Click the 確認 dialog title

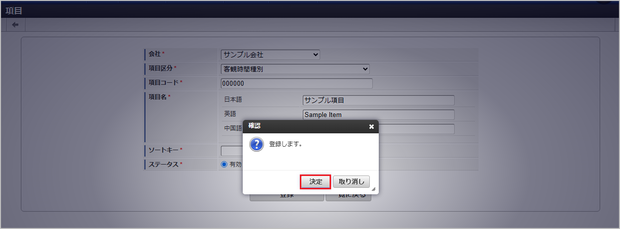(255, 126)
